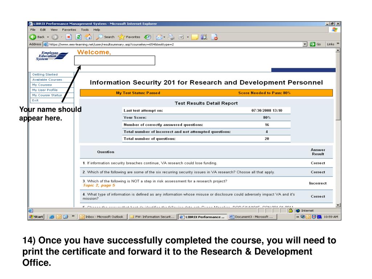The height and width of the screenshot is (279, 372).
Task: Open Available Courses in sidebar
Action: tap(47, 80)
